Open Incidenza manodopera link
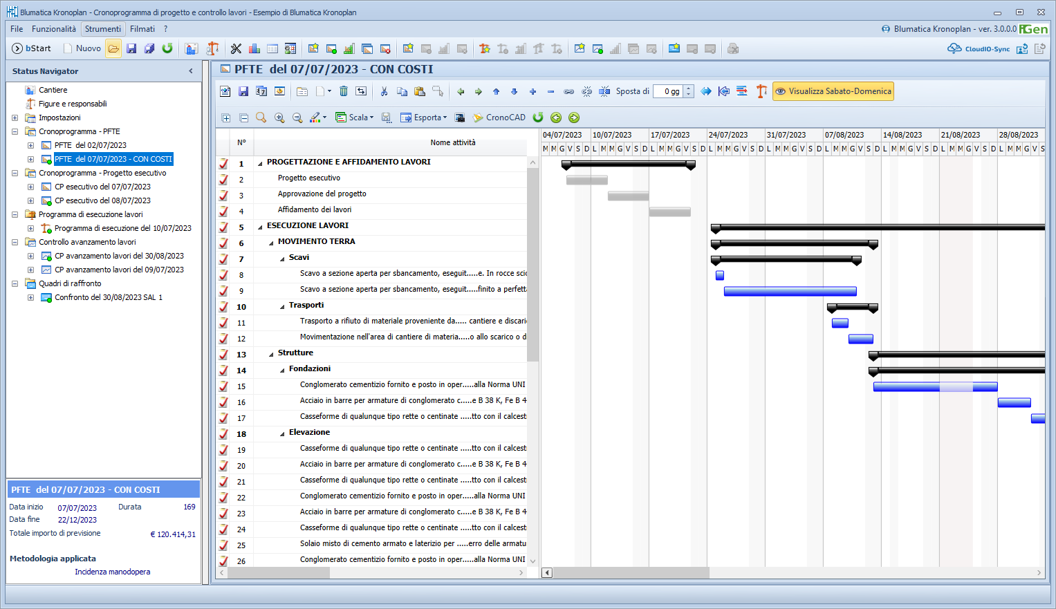The height and width of the screenshot is (609, 1056). 113,572
